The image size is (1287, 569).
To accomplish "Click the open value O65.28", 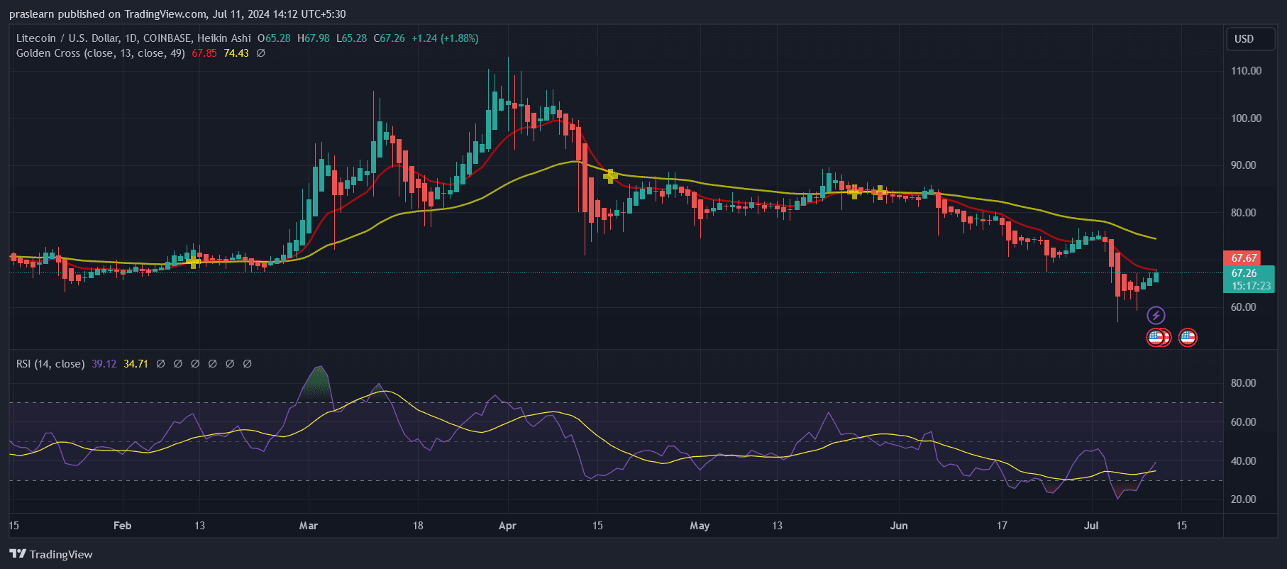I will 274,38.
